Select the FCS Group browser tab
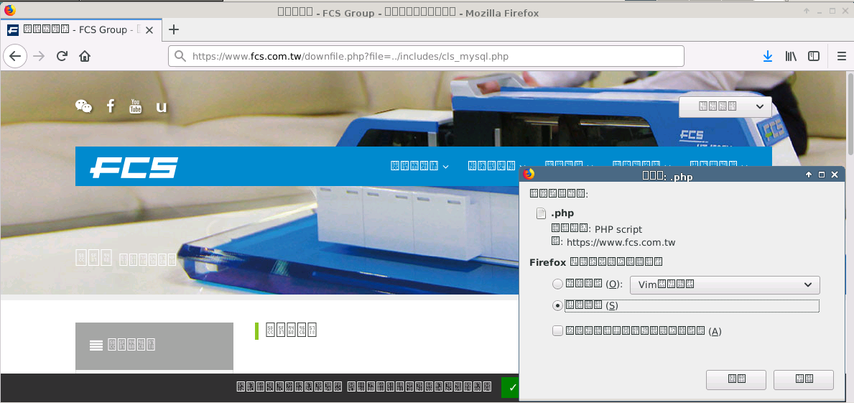 [80, 30]
